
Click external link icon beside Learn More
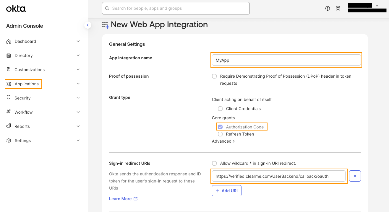click(x=136, y=199)
